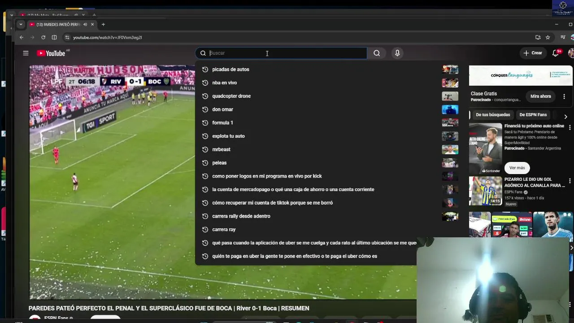Open thumbnail next to 'don omar'
The image size is (574, 323).
point(450,109)
